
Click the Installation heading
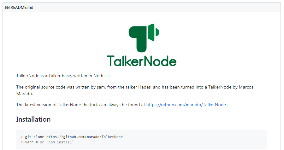pyautogui.click(x=33, y=119)
